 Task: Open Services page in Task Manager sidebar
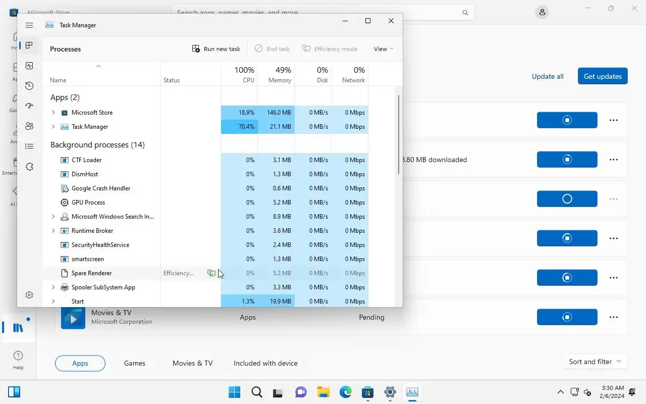tap(29, 167)
